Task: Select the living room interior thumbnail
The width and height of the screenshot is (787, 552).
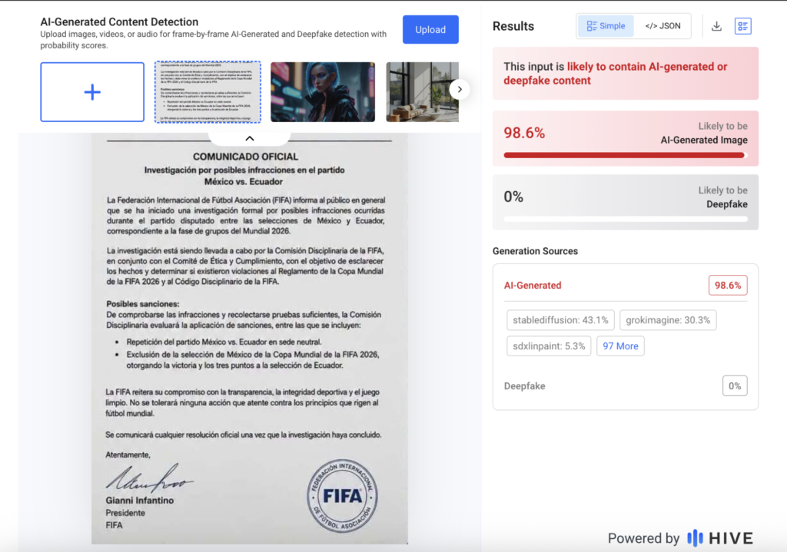Action: click(x=422, y=92)
